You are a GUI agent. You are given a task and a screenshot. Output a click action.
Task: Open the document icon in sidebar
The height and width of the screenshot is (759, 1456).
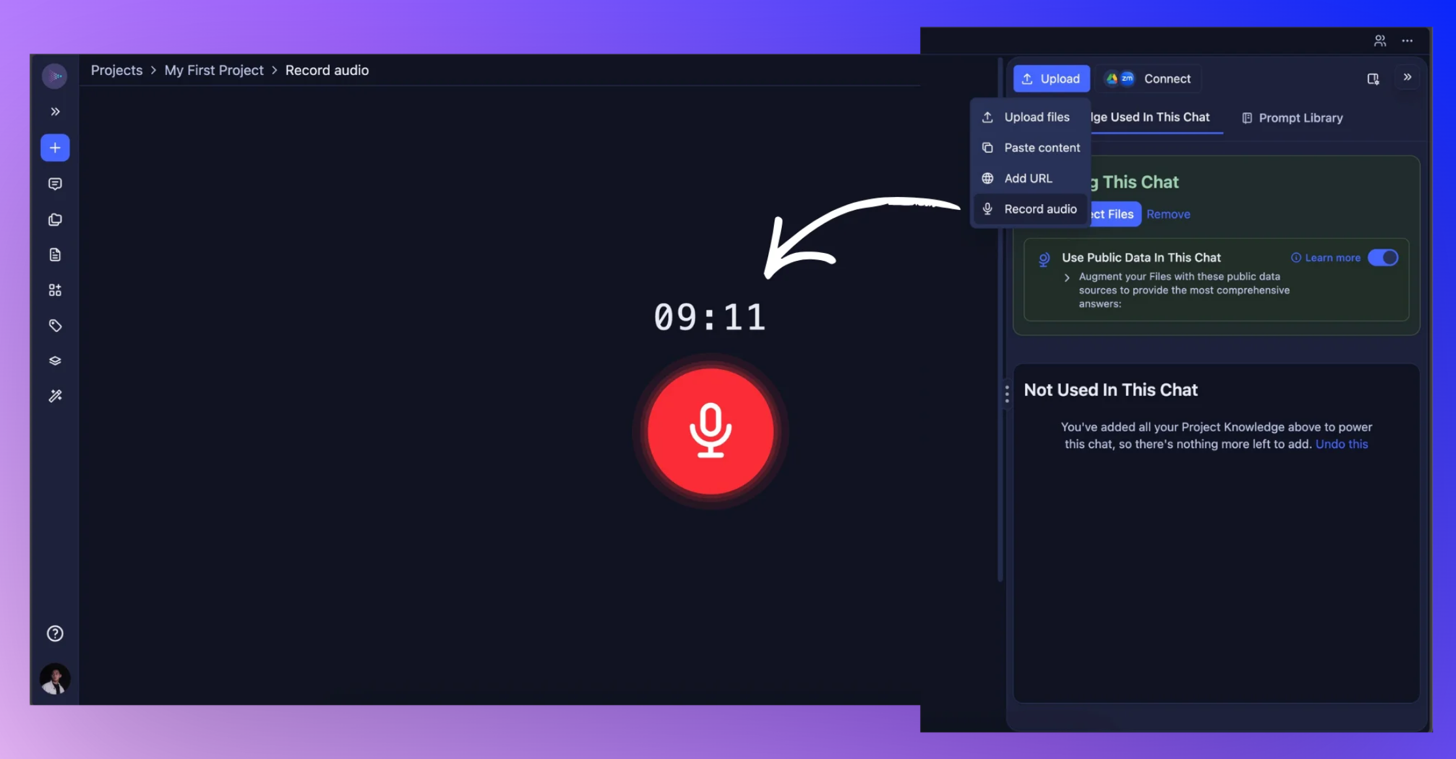tap(55, 255)
